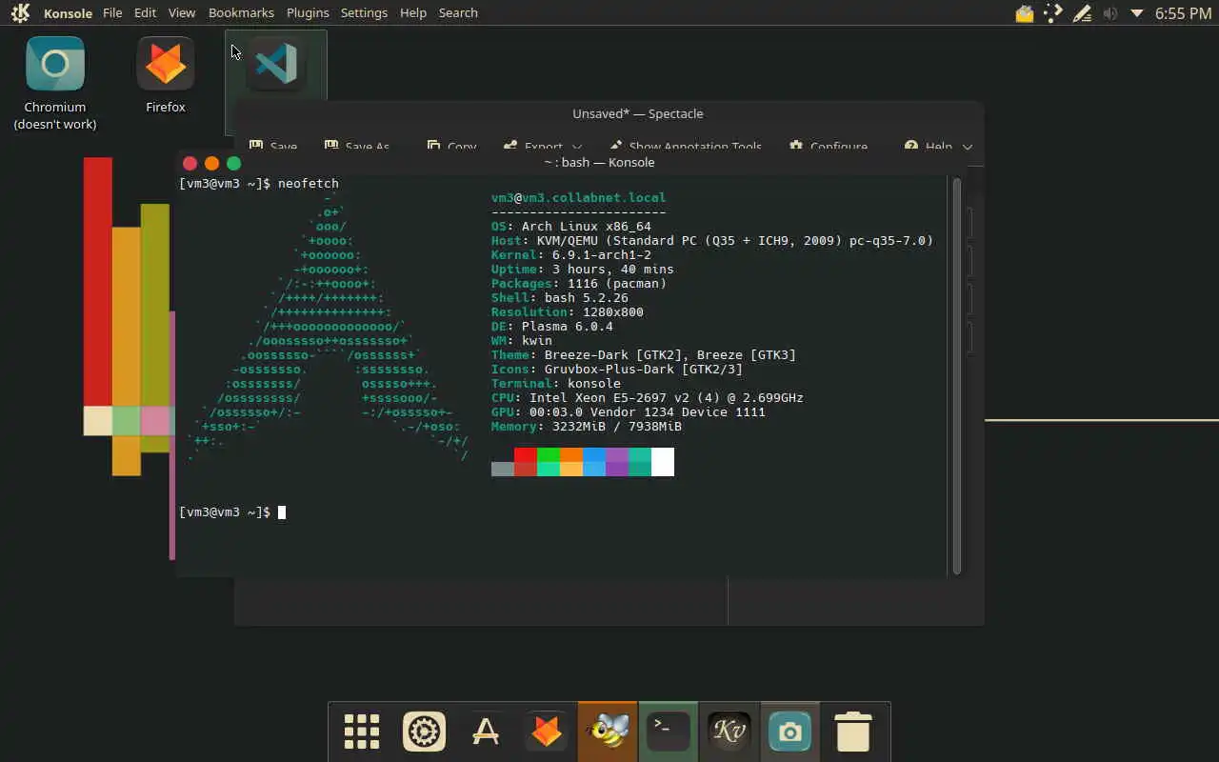
Task: Click the 'CPU: Intel Xeon E5-2697' line
Action: tap(648, 397)
